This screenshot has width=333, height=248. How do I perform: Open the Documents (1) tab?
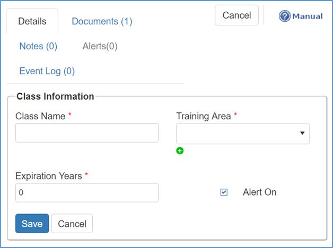coord(102,22)
